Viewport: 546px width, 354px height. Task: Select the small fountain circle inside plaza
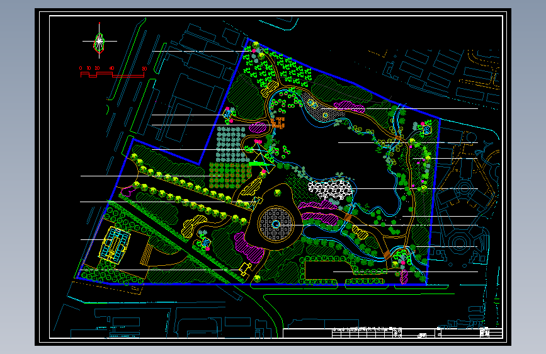276,224
